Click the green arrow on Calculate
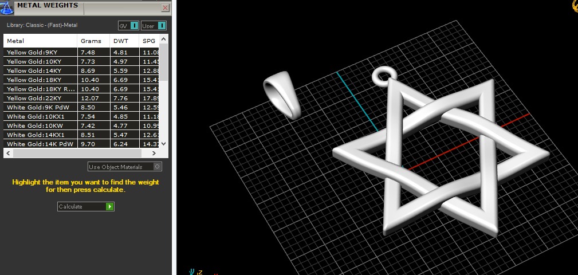578x275 pixels. [109, 206]
